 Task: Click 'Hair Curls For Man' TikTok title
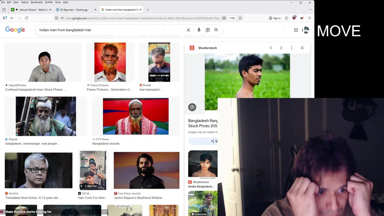(x=93, y=198)
